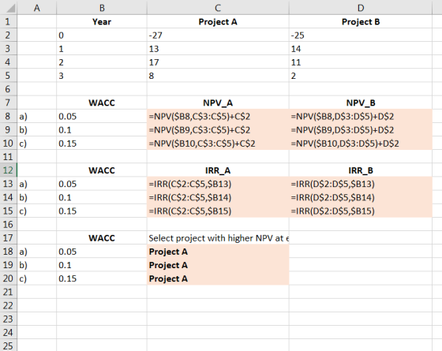
Task: Select 'Project A' answer in row 18
Action: coord(218,252)
